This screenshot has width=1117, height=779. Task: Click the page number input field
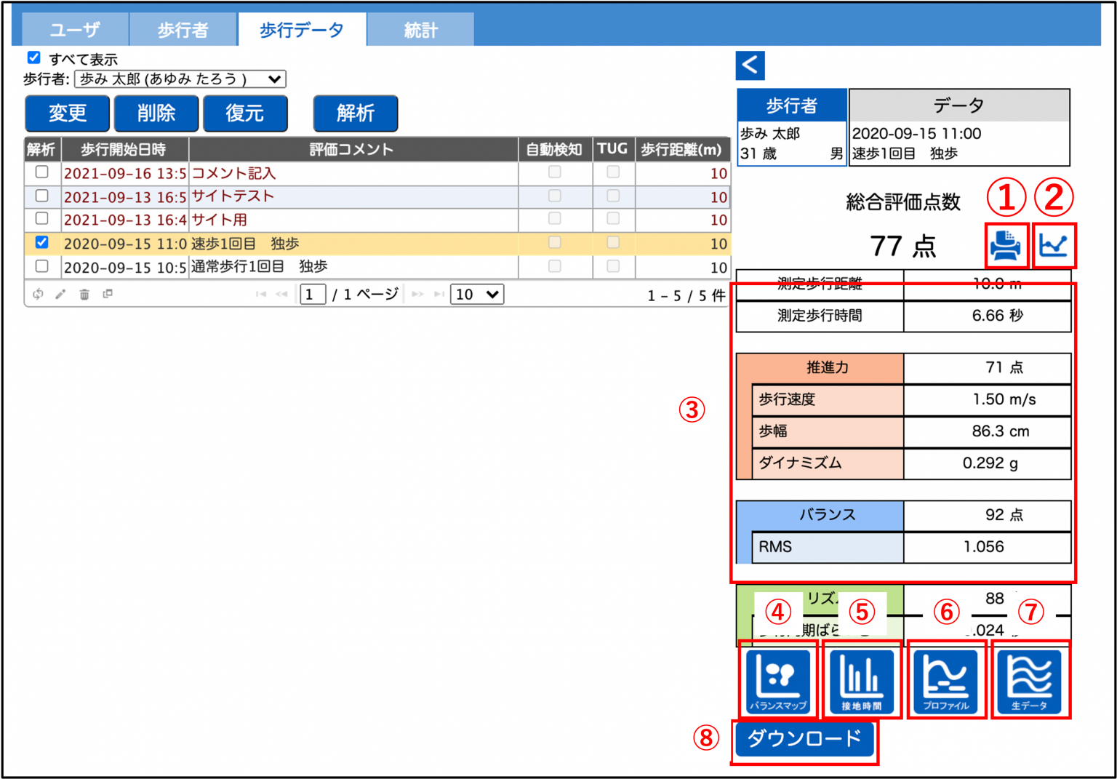(312, 294)
